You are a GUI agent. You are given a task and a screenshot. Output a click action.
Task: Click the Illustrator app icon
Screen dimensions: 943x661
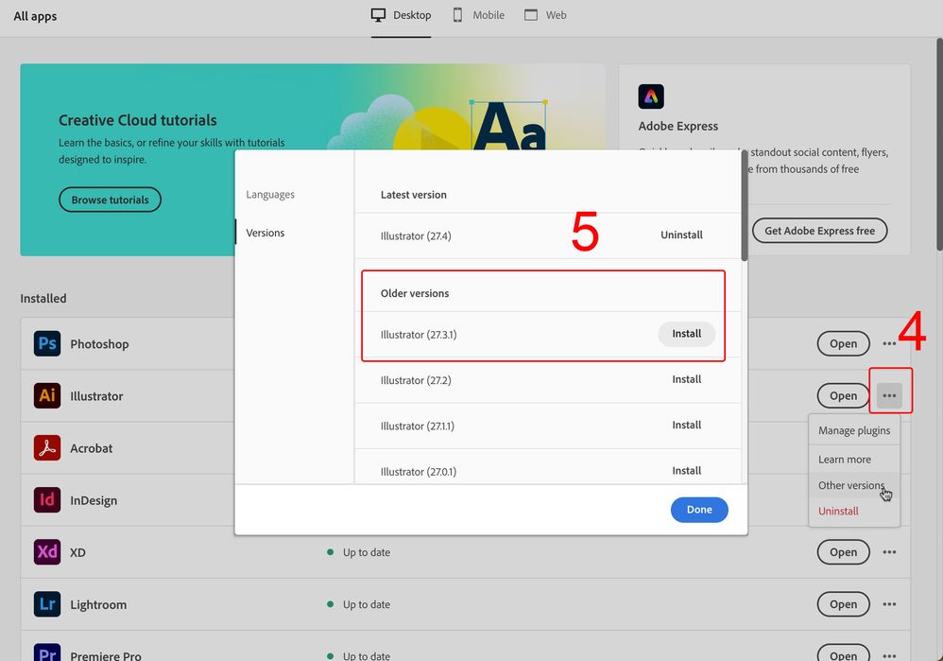click(x=47, y=395)
